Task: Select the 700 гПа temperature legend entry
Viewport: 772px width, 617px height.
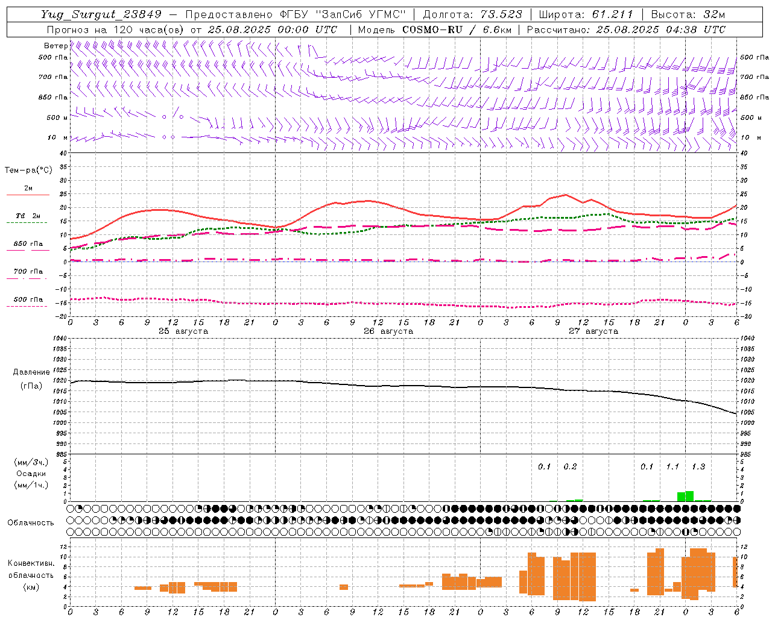Action: (x=28, y=272)
